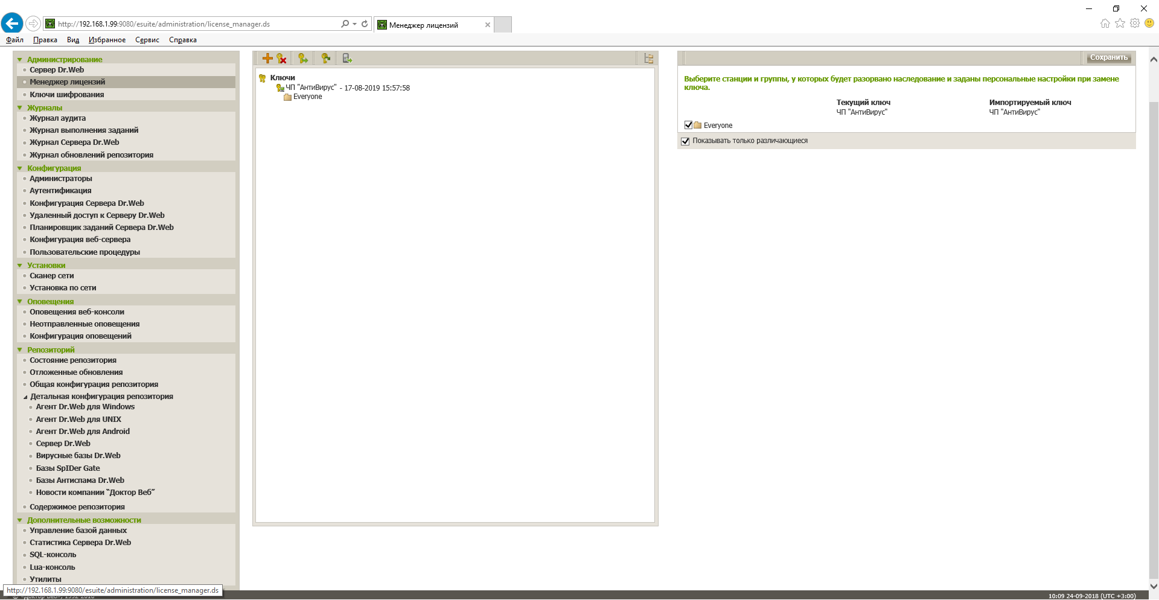Open SQL-консоль
The image size is (1159, 600).
point(53,555)
